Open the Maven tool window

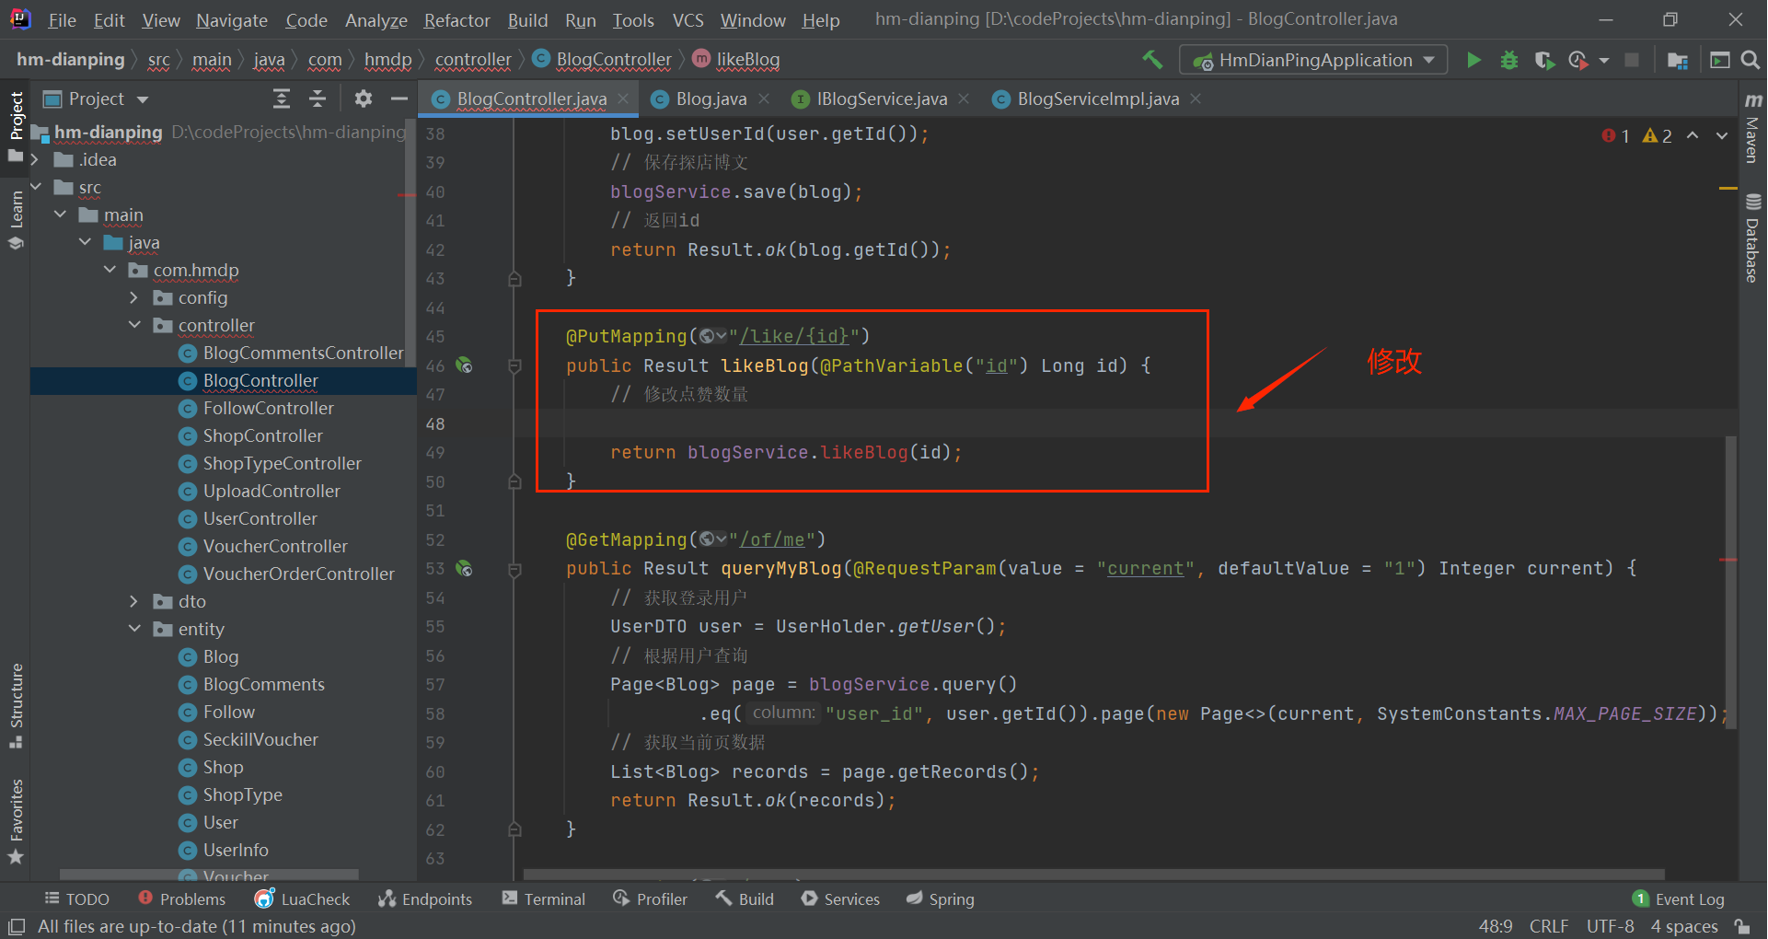pyautogui.click(x=1752, y=129)
